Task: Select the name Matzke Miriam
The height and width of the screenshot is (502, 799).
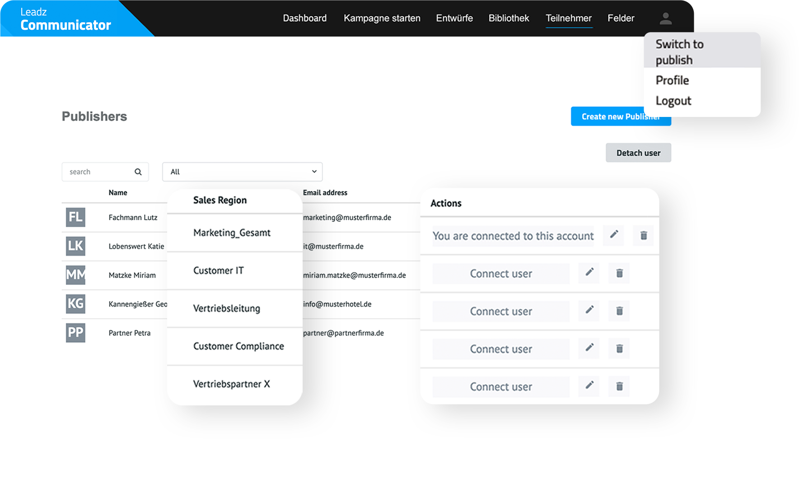Action: coord(132,275)
